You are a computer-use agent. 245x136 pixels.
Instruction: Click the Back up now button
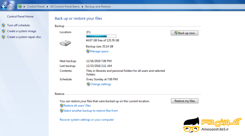pos(184,33)
